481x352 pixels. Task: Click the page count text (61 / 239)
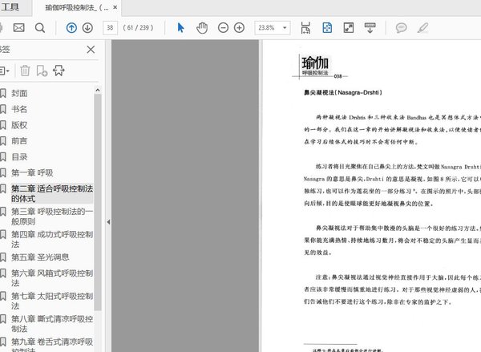[138, 28]
